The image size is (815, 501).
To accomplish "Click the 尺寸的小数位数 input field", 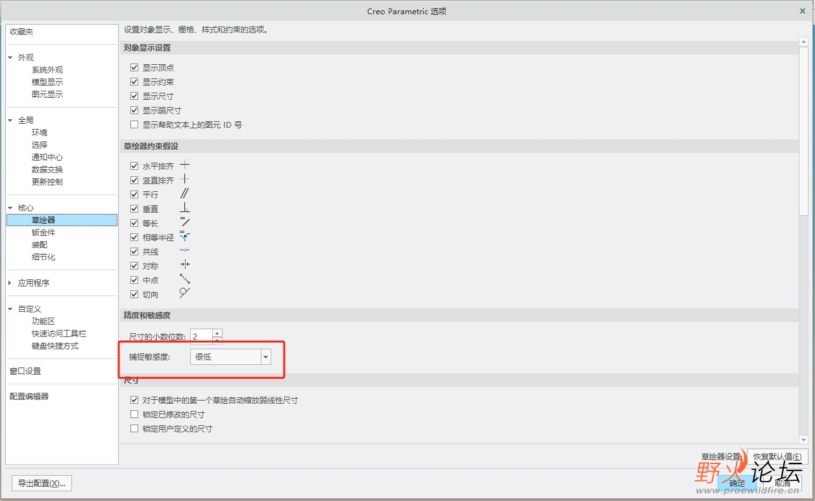I will point(201,336).
